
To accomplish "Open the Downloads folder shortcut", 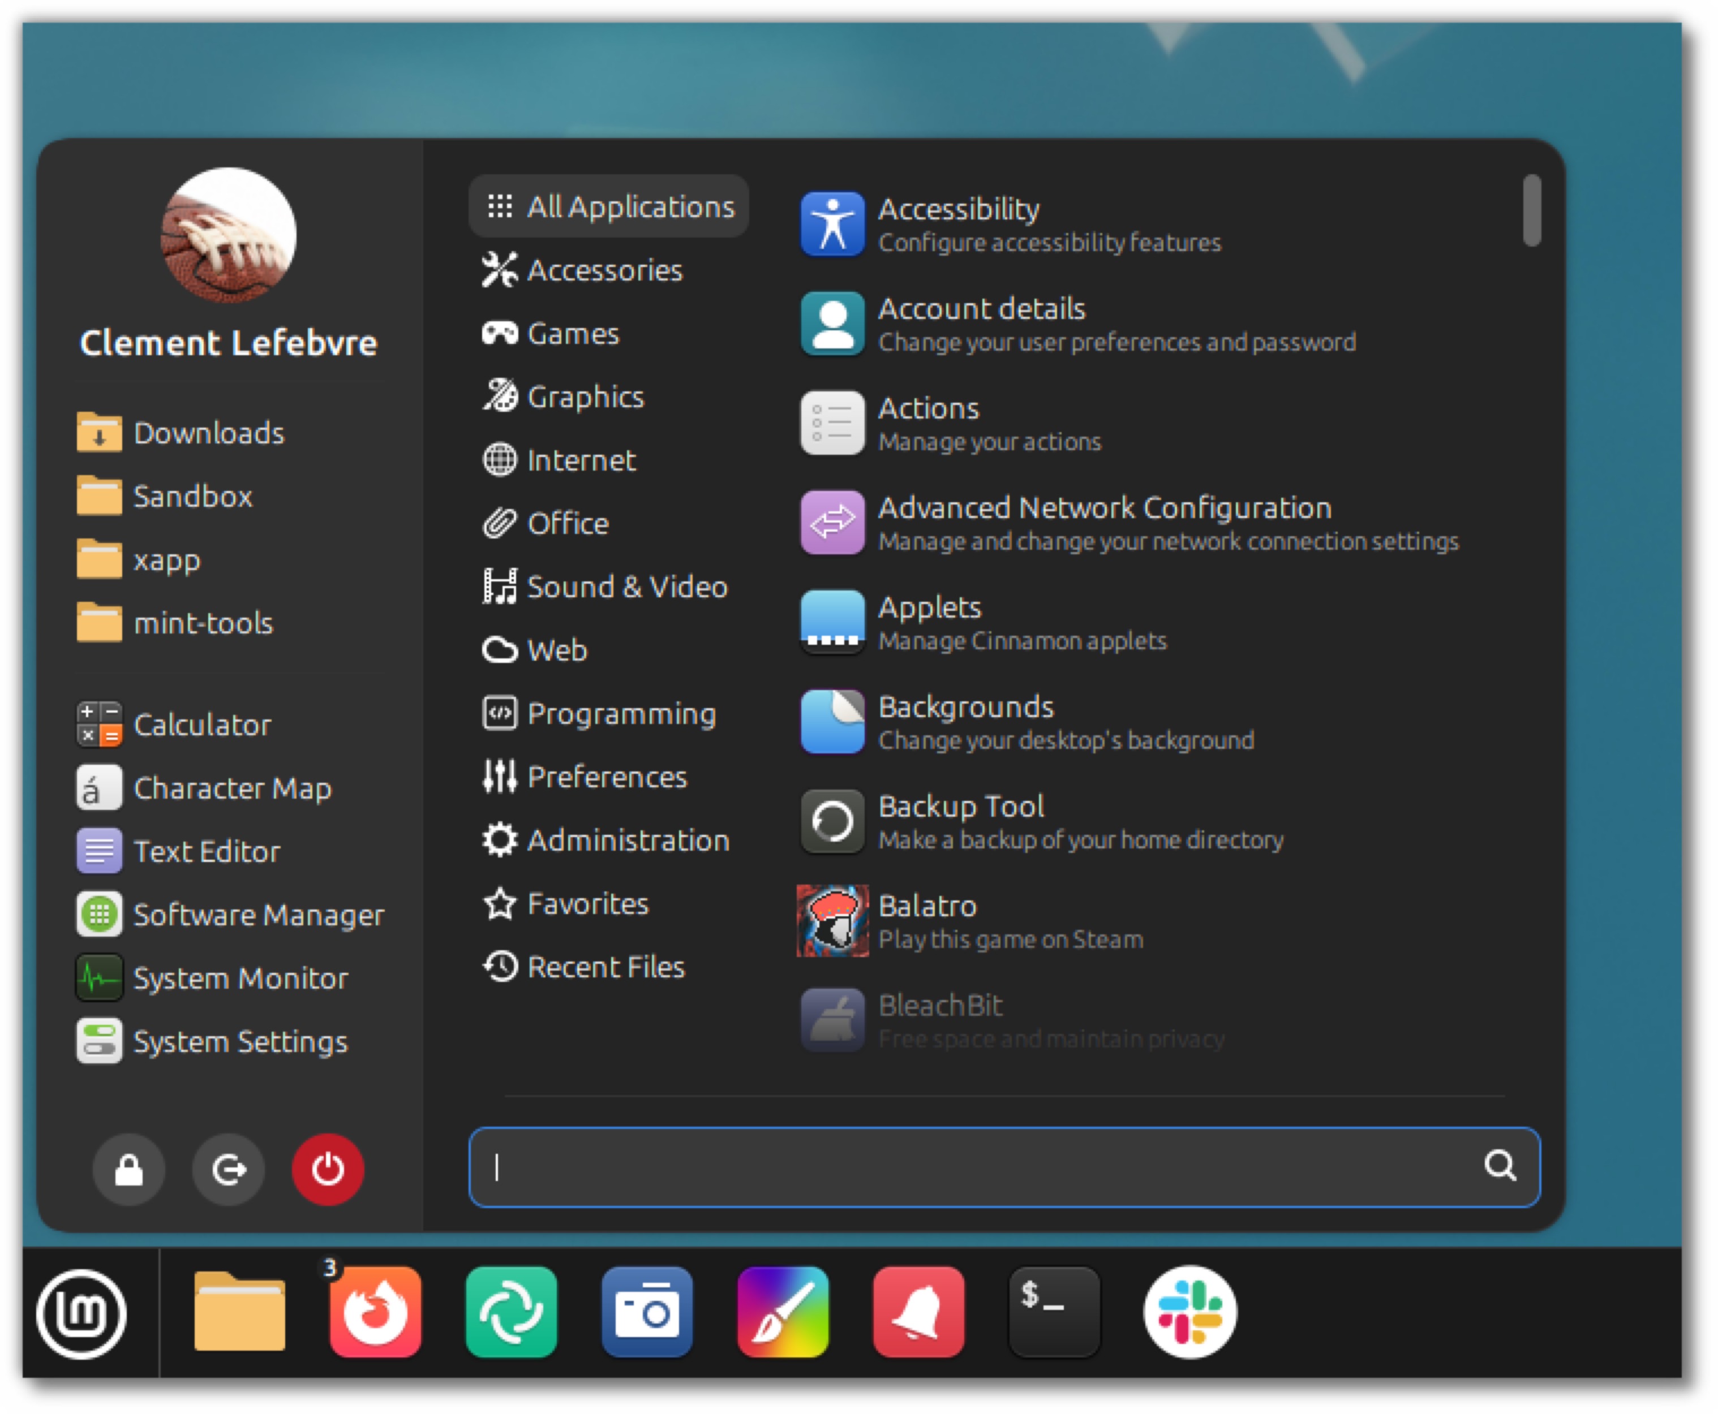I will 209,433.
